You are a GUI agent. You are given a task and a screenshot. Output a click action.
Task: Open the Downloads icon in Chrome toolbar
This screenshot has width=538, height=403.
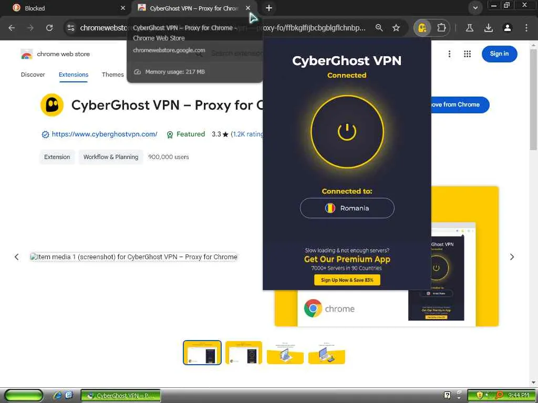488,28
